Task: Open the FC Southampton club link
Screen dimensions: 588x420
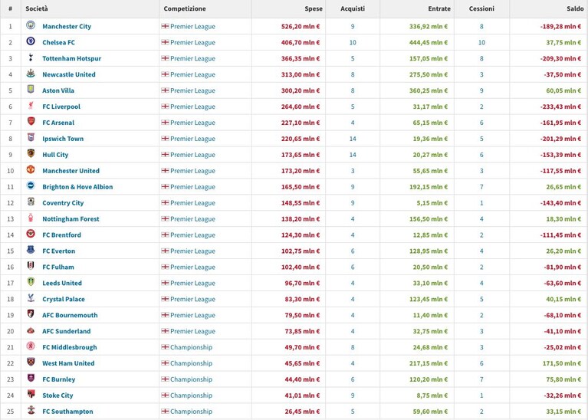Action: click(x=67, y=412)
